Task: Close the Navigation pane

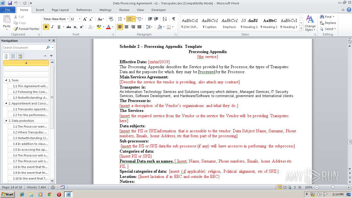Action: (x=54, y=40)
